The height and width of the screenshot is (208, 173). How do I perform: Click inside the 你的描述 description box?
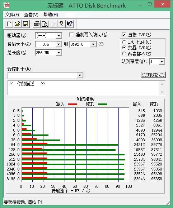click(84, 88)
